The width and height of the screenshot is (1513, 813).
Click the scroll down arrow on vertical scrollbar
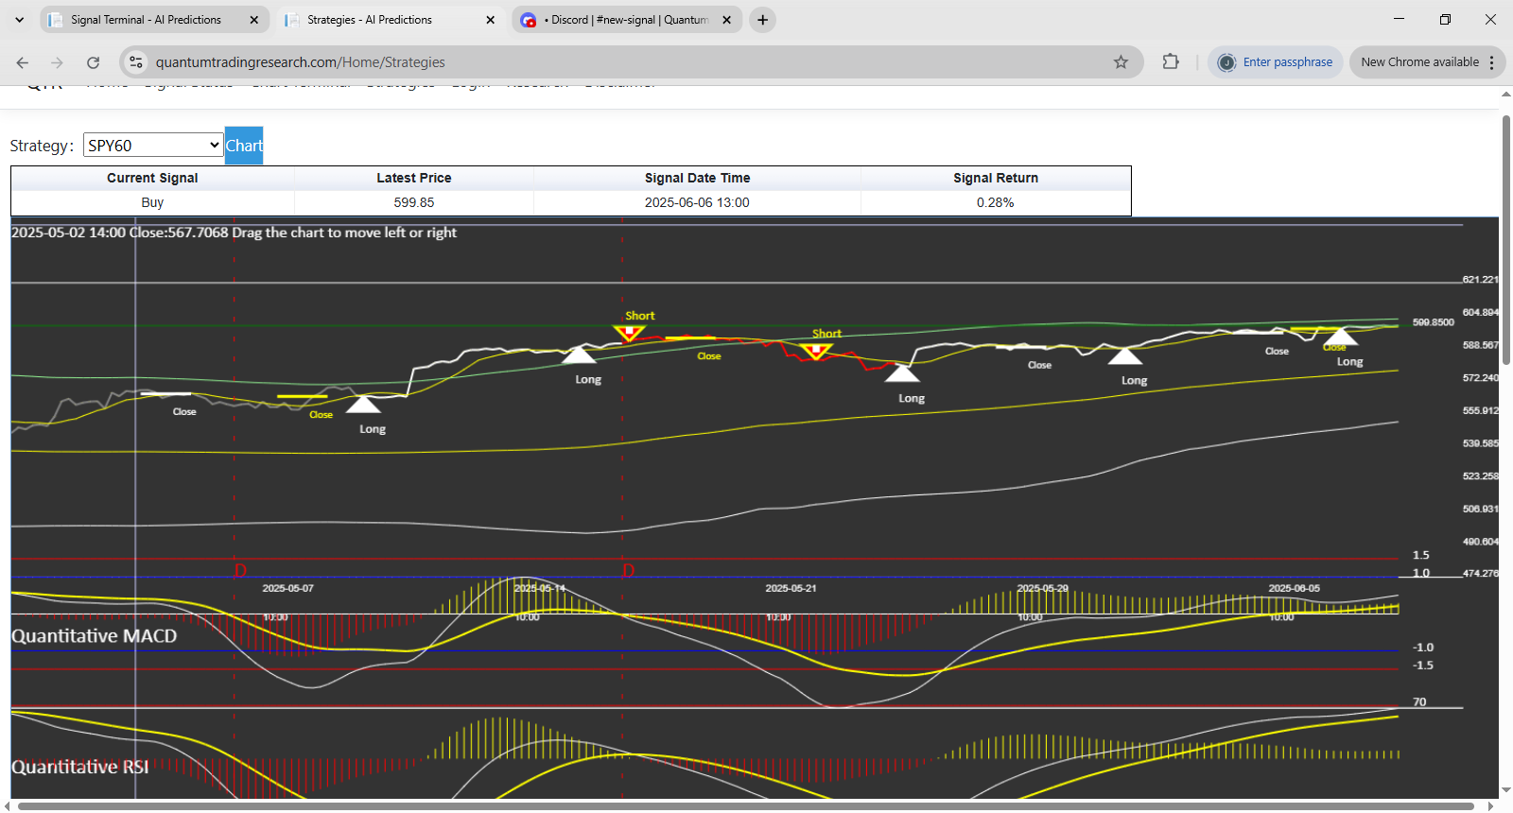click(x=1506, y=791)
